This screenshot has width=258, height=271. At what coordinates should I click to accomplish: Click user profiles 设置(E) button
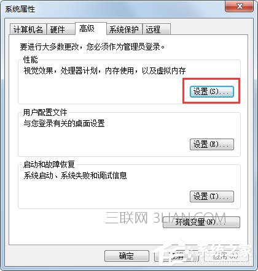pyautogui.click(x=212, y=144)
